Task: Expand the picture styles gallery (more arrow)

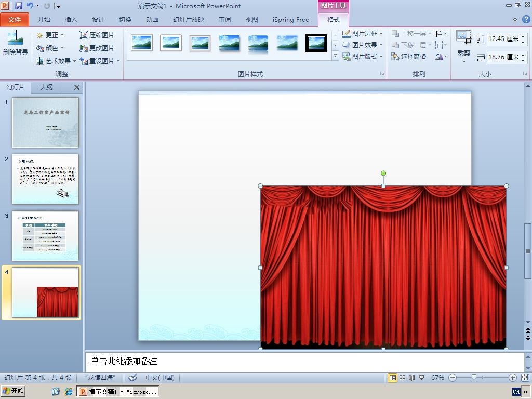Action: pyautogui.click(x=335, y=56)
